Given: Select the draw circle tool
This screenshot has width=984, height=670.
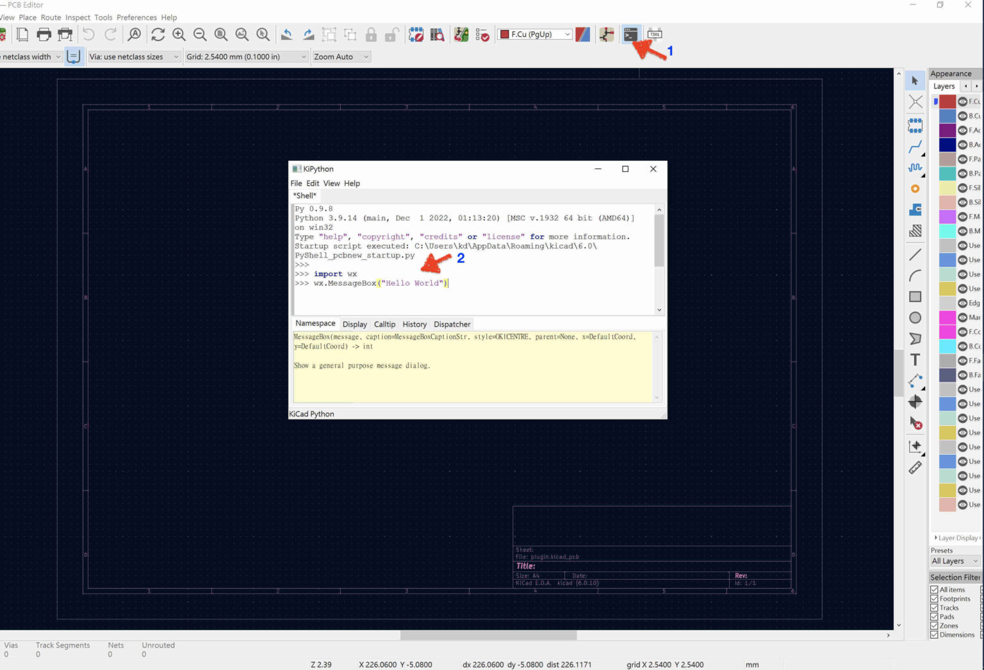Looking at the screenshot, I should point(915,318).
